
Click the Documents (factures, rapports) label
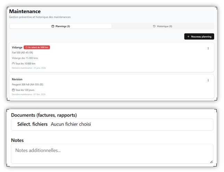tap(44, 115)
